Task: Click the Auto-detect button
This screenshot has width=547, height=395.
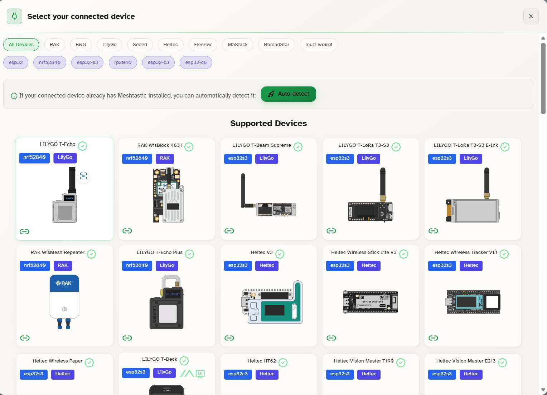Action: [288, 94]
